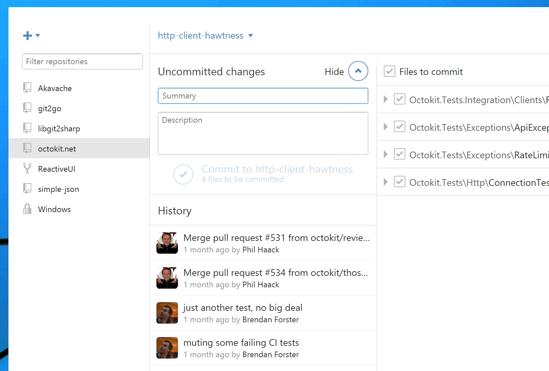Open the Octokit.Tests.Integration\Clients file name
The height and width of the screenshot is (371, 549).
479,100
